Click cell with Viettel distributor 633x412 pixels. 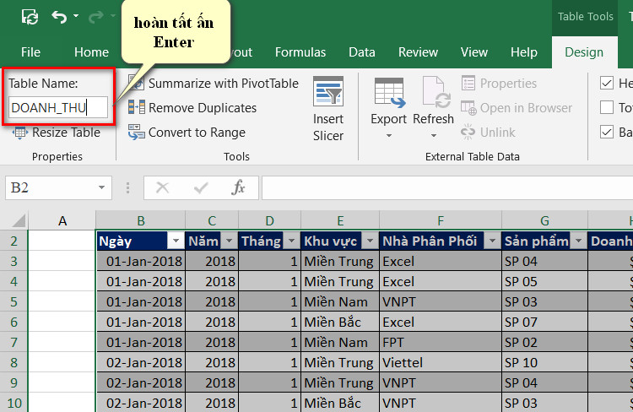click(441, 362)
